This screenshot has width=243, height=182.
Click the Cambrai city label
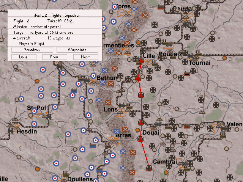point(165,162)
